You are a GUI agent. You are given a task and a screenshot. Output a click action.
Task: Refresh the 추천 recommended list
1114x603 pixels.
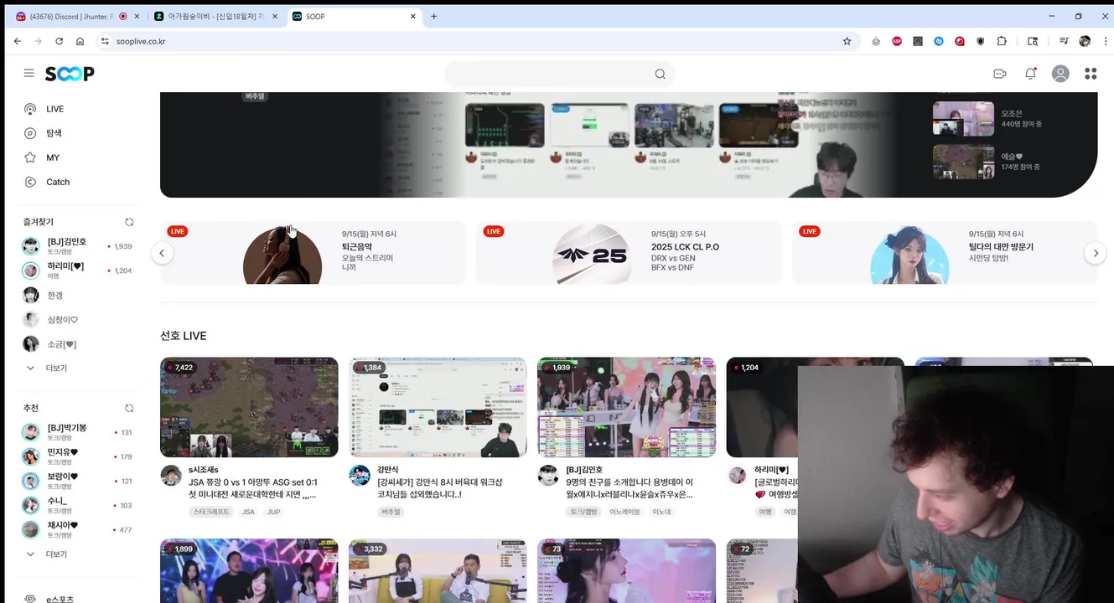point(129,408)
